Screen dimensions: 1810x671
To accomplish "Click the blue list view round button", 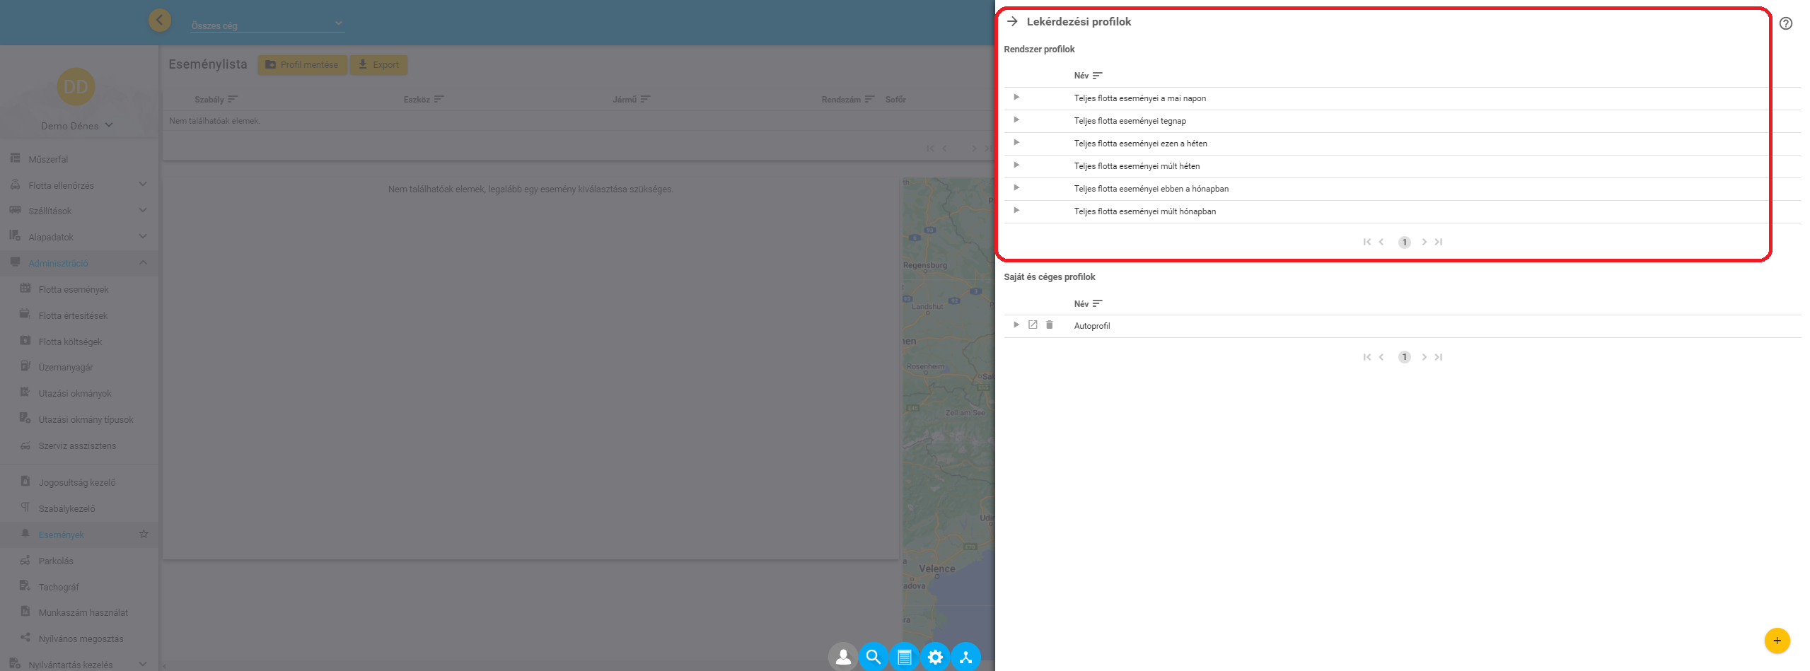I will click(x=904, y=657).
